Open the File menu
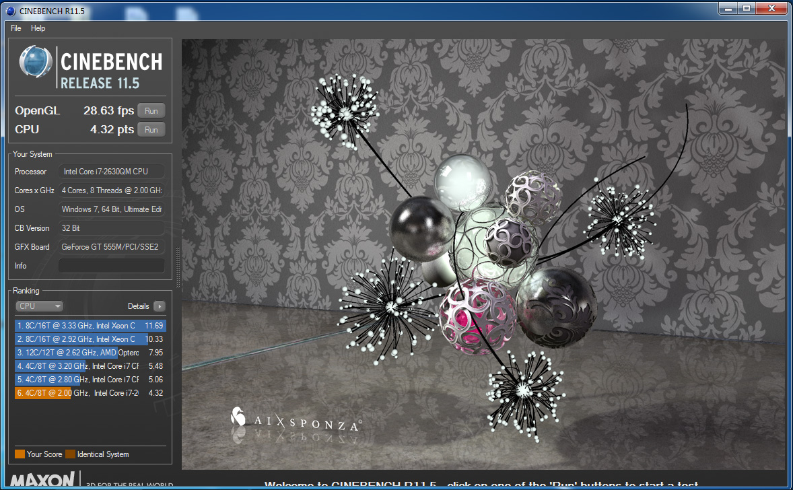Viewport: 793px width, 490px height. tap(16, 28)
